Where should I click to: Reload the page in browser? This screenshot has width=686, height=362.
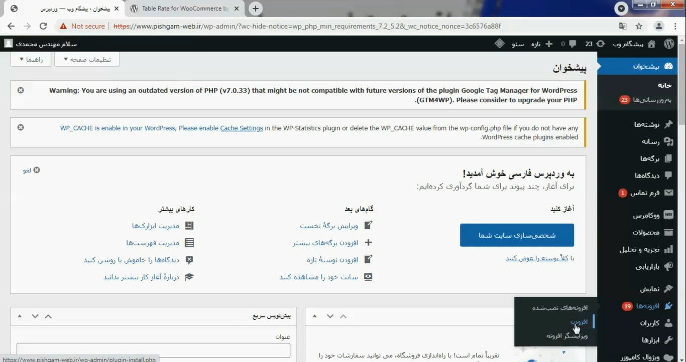click(x=43, y=26)
